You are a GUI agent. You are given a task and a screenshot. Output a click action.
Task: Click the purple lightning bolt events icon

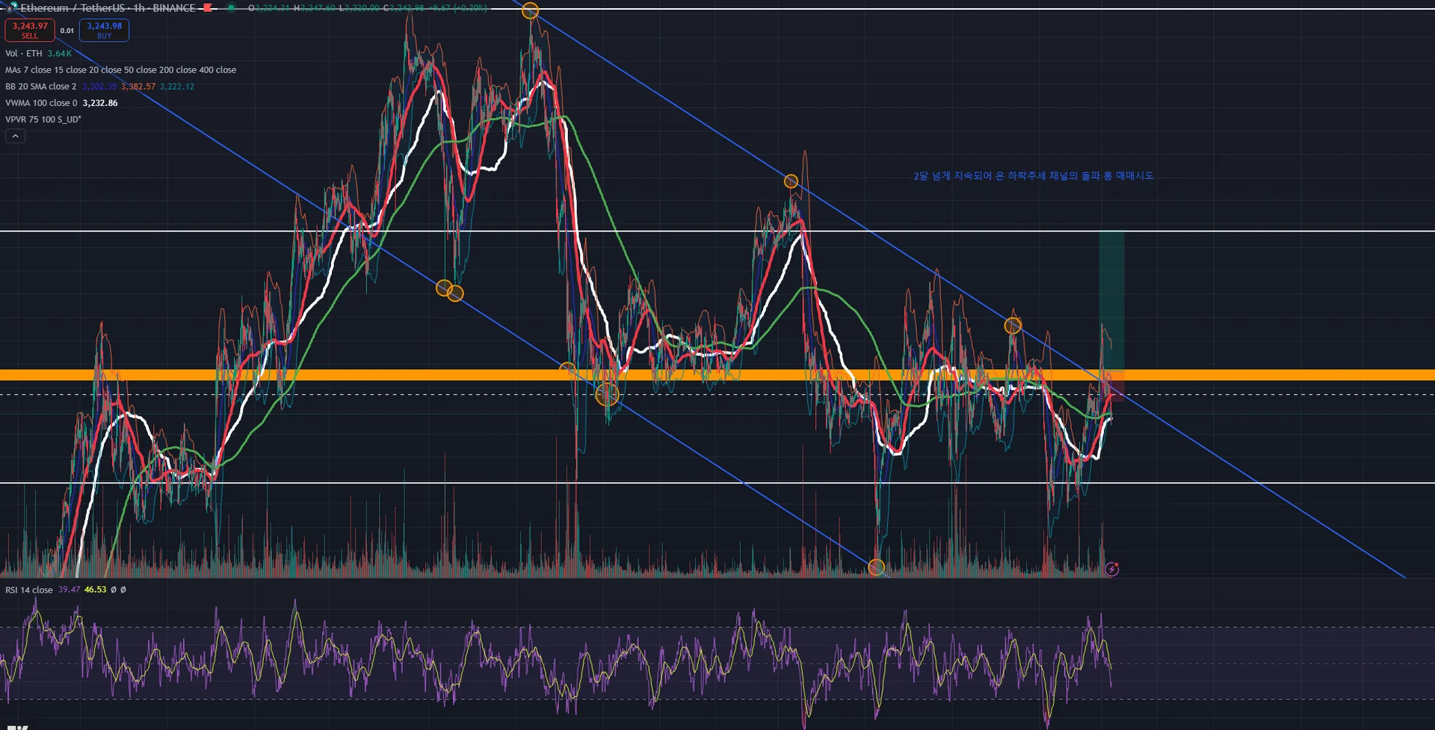(1112, 569)
